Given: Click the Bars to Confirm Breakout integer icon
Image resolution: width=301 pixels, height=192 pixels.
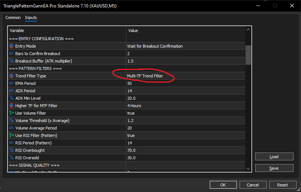Looking at the screenshot, I should [11, 54].
